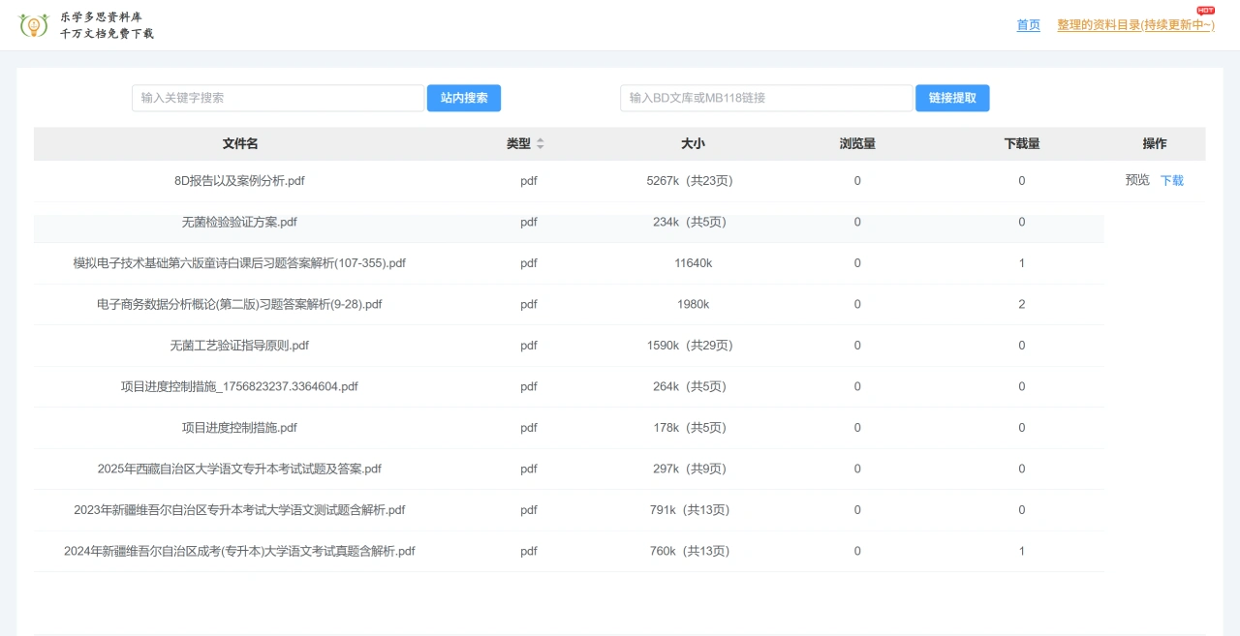Click 2024年新疆维吾尔自治区成考 file name
Image resolution: width=1240 pixels, height=636 pixels.
(x=239, y=551)
